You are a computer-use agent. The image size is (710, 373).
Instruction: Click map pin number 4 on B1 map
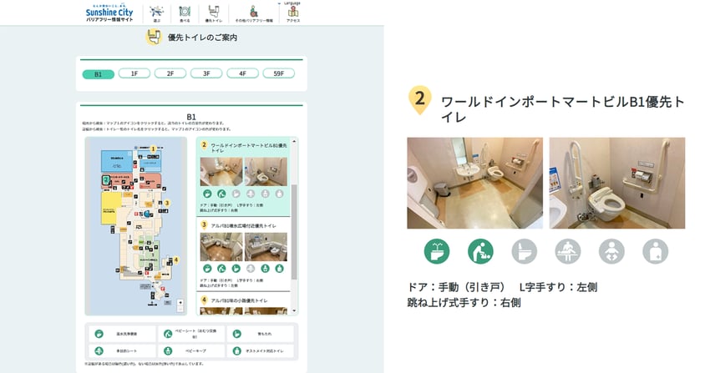click(175, 260)
